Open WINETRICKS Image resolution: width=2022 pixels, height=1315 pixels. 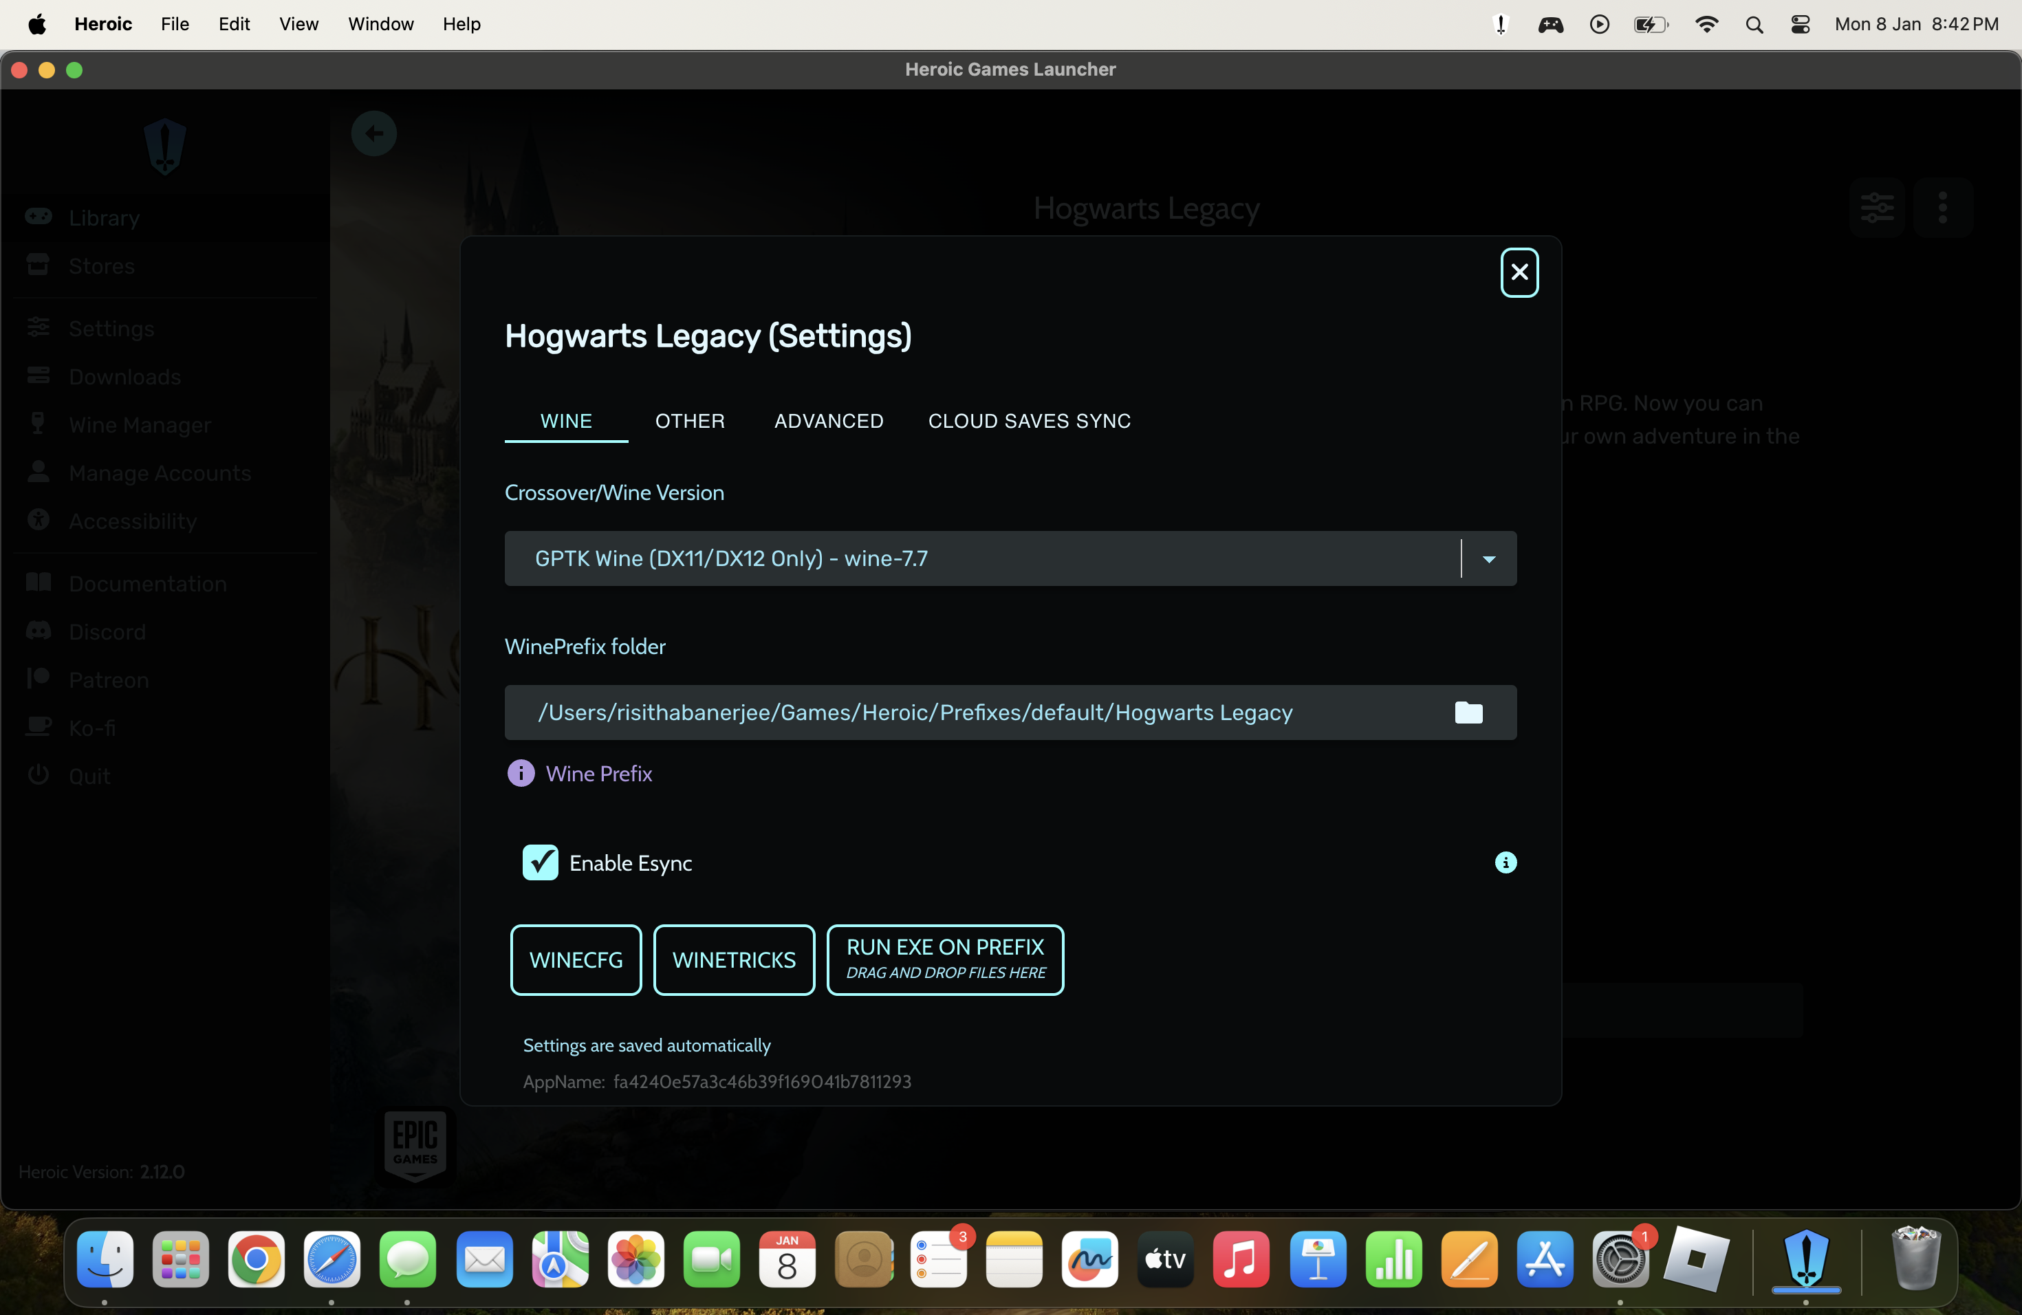point(734,960)
